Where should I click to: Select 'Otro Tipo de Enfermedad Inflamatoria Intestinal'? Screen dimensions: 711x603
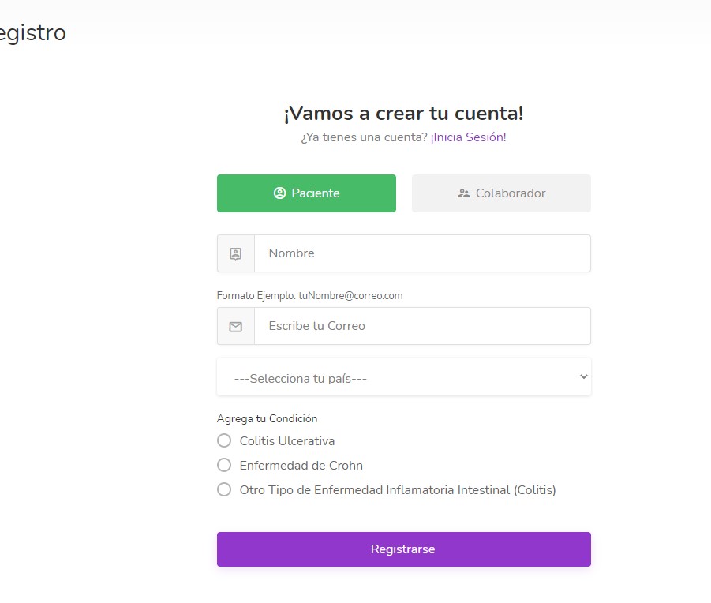(224, 489)
